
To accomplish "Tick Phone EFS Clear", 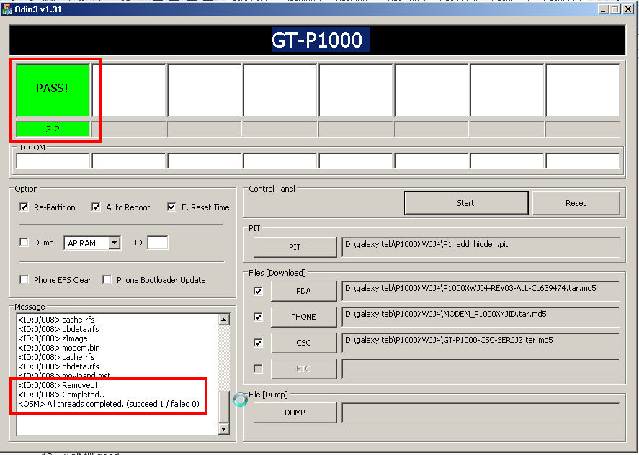I will pos(24,280).
